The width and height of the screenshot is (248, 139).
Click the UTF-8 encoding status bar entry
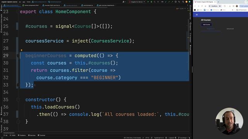tap(147, 138)
